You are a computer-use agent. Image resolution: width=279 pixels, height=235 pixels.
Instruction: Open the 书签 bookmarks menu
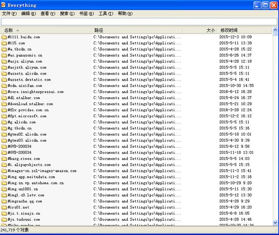coord(86,14)
